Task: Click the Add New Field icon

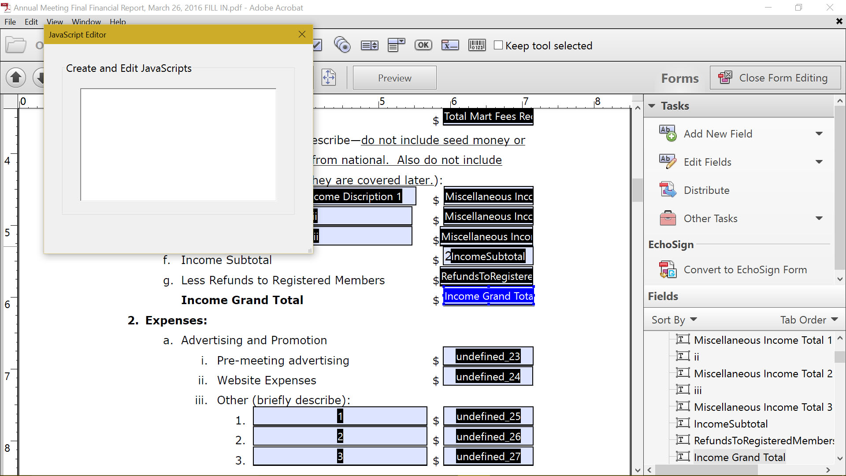Action: coord(668,133)
